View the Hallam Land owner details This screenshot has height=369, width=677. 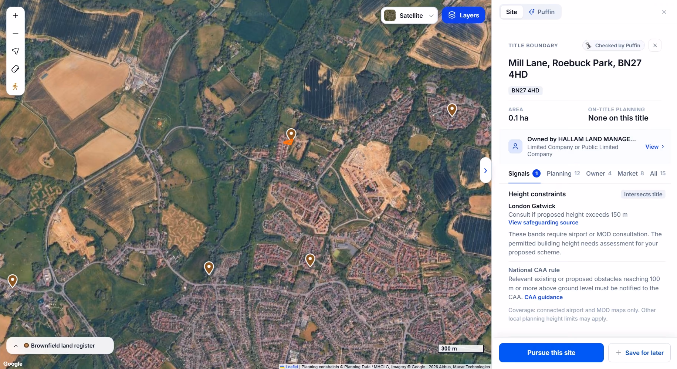(654, 147)
